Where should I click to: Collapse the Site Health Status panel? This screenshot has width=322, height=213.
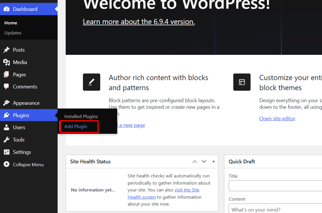coord(214,161)
